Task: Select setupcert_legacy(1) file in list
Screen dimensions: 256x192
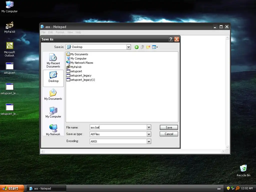Action: click(81, 80)
